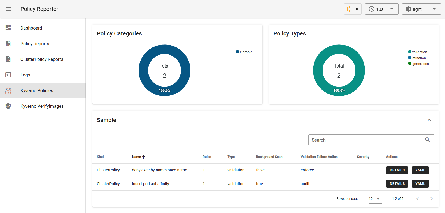The image size is (445, 213).
Task: Sort by Type column header
Action: [231, 157]
